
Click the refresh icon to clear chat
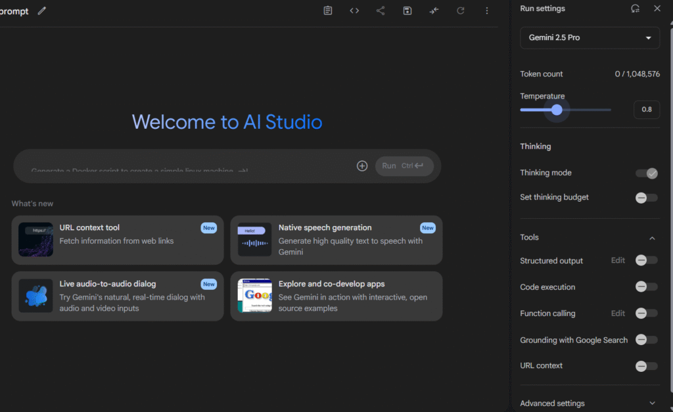pos(461,11)
